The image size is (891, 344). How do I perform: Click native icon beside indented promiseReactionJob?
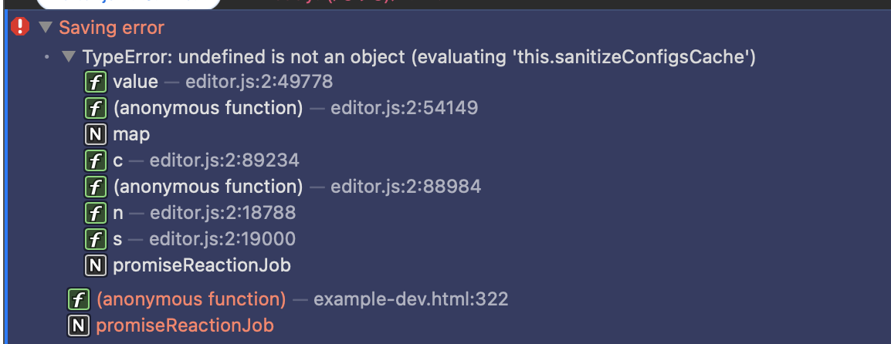[96, 265]
